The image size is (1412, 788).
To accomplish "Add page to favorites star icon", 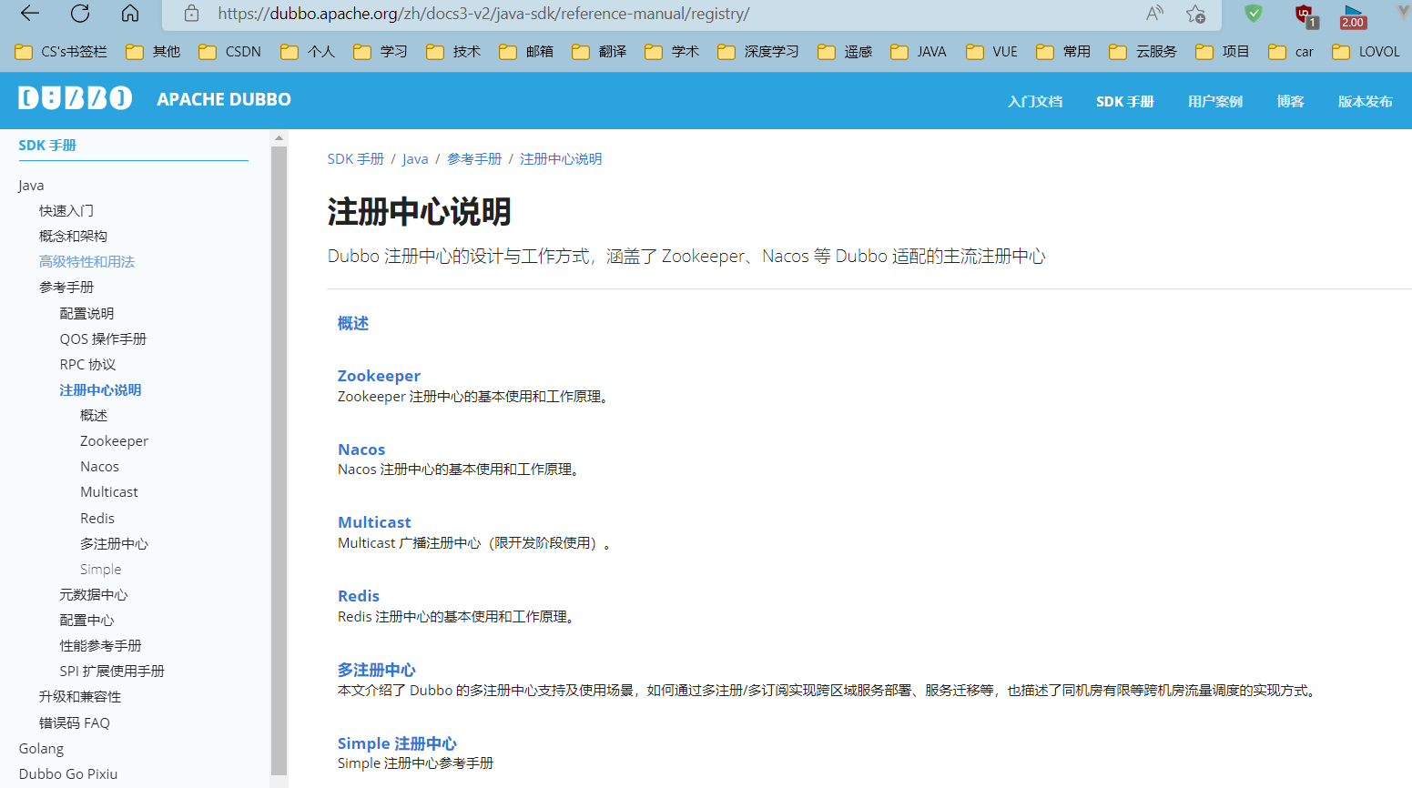I will [1195, 14].
